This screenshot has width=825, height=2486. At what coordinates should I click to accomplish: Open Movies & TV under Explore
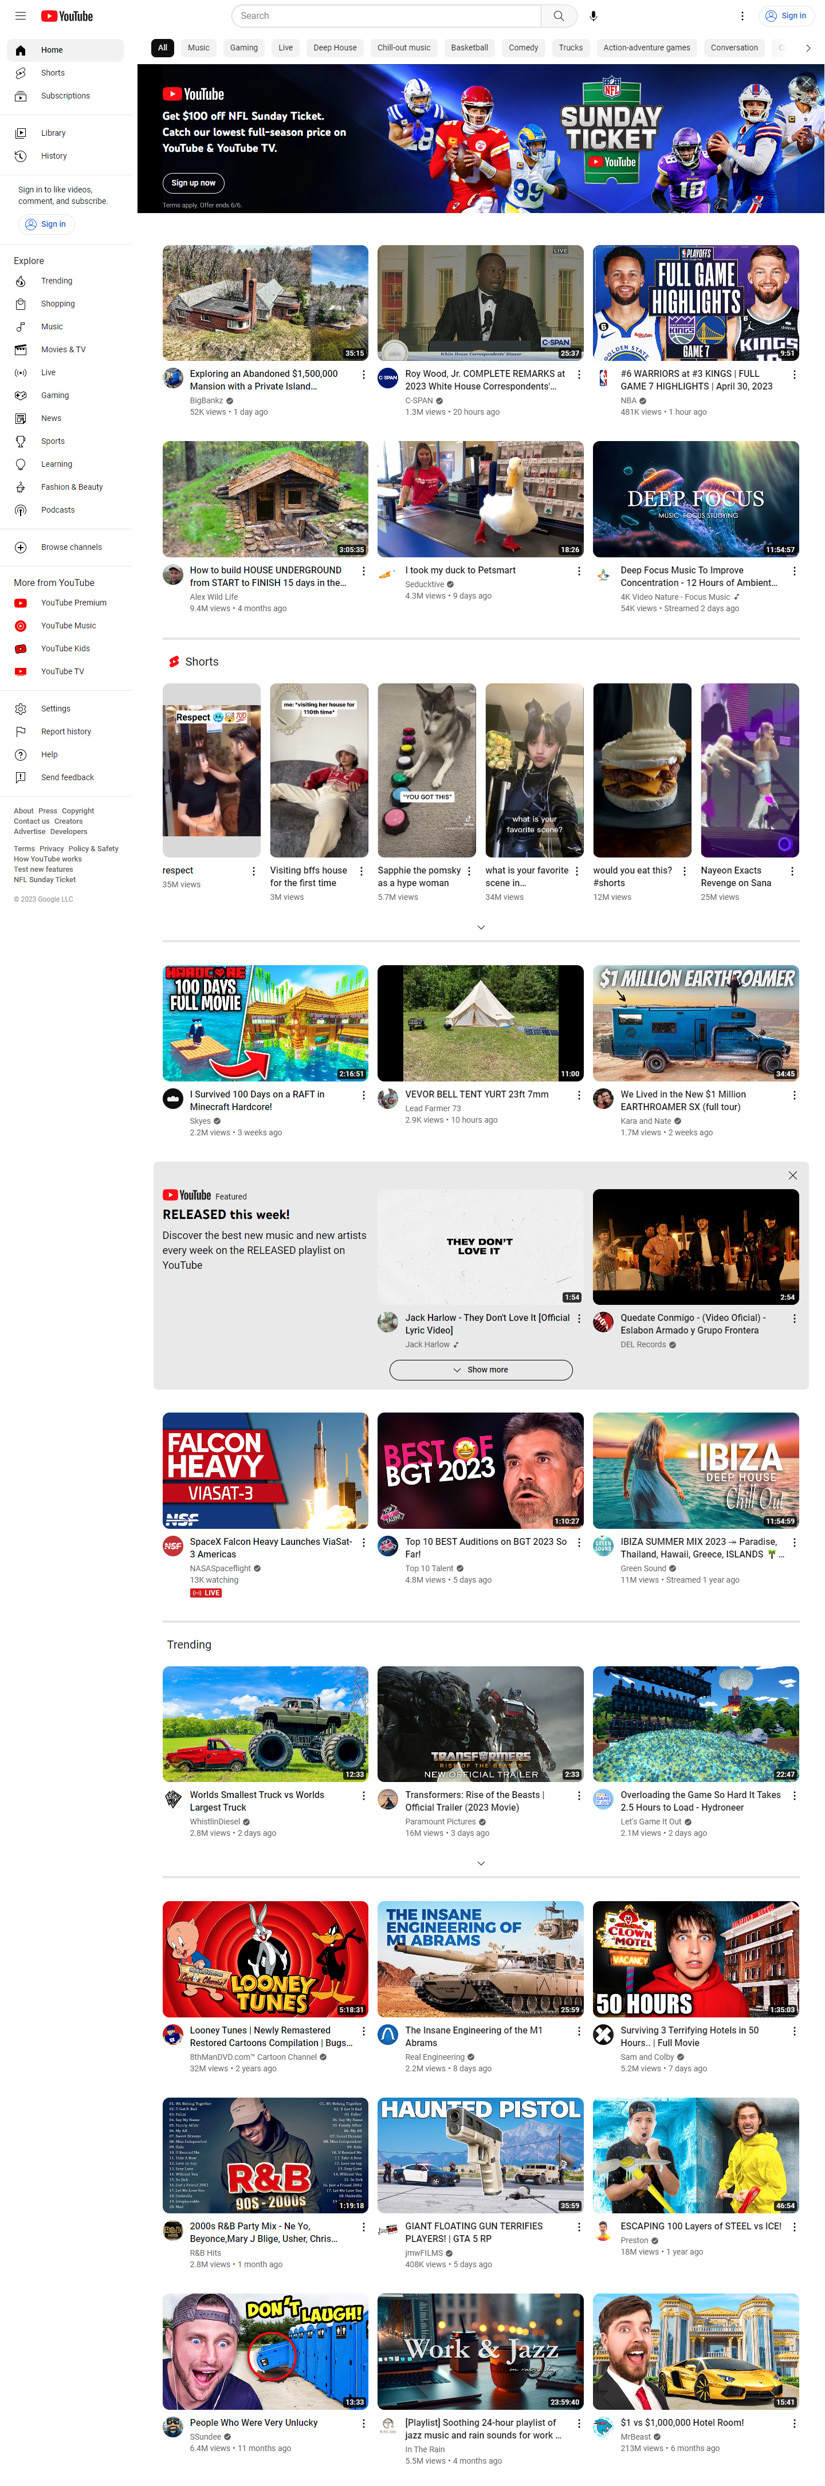click(x=65, y=349)
